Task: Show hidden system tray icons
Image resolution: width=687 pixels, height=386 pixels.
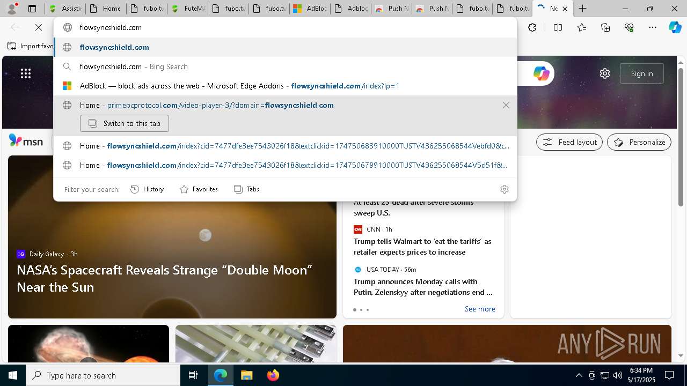Action: 579,375
